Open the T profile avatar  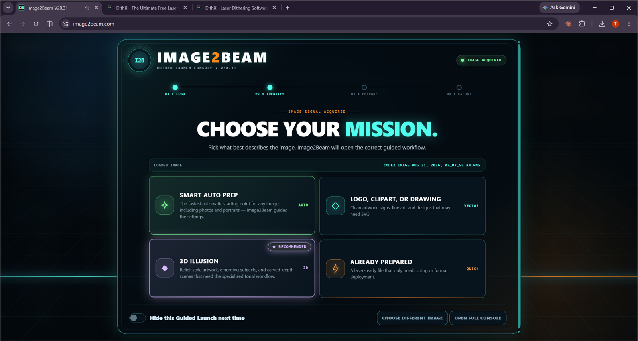click(616, 24)
